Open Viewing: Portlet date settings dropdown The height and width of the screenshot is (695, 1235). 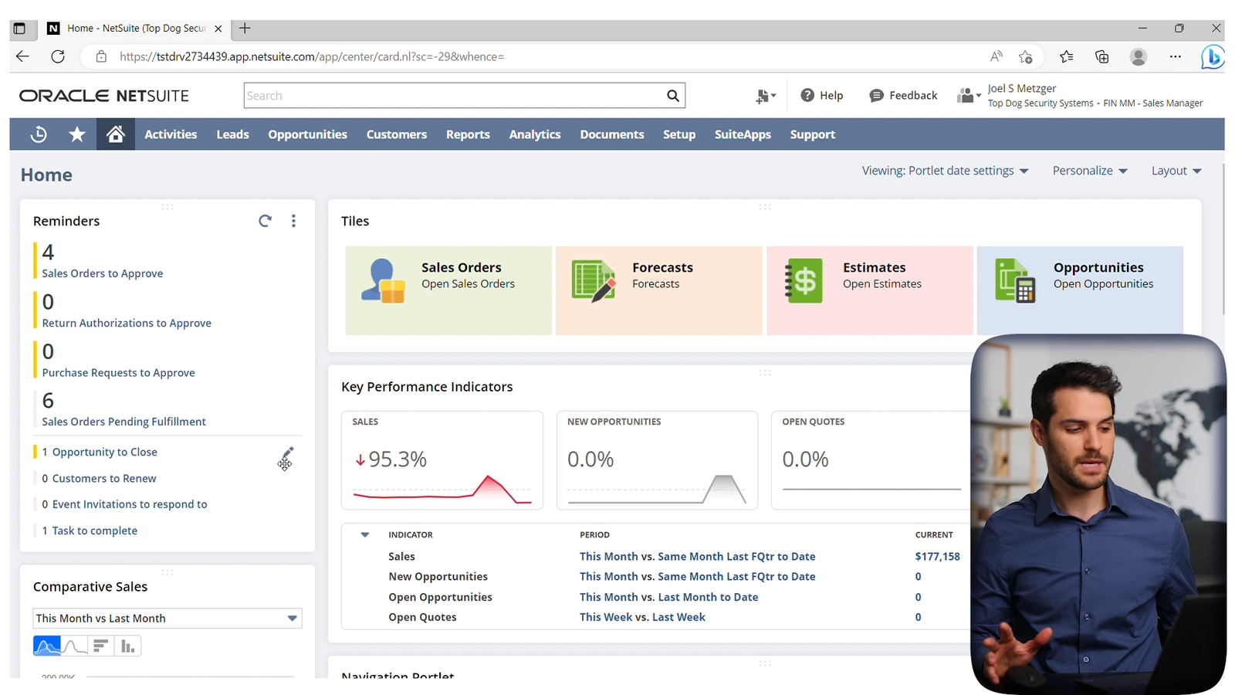coord(945,171)
